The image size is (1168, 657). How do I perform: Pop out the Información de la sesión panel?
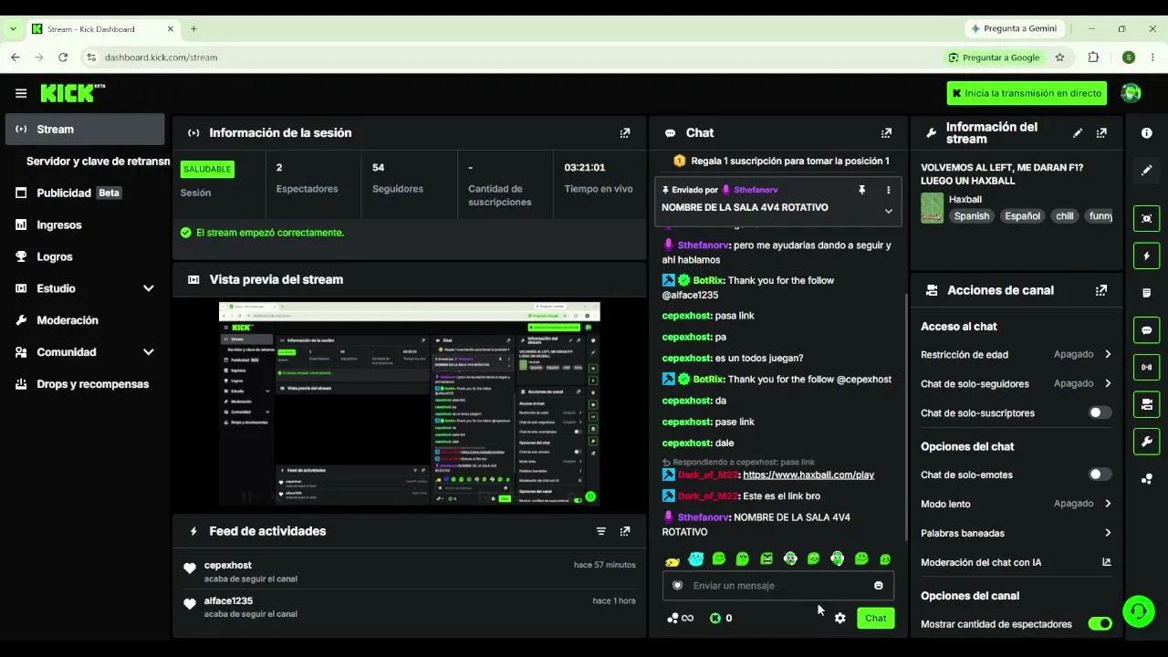pos(625,133)
